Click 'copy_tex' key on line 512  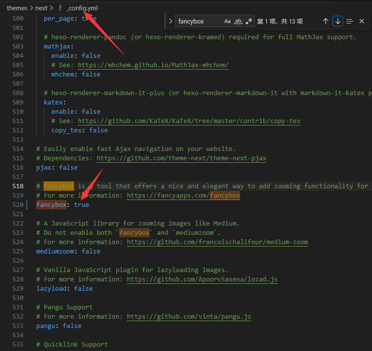(x=67, y=130)
